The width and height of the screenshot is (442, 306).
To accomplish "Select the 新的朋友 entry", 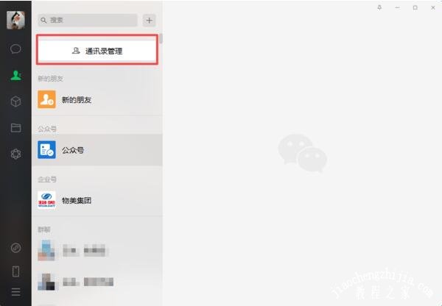I will [97, 99].
